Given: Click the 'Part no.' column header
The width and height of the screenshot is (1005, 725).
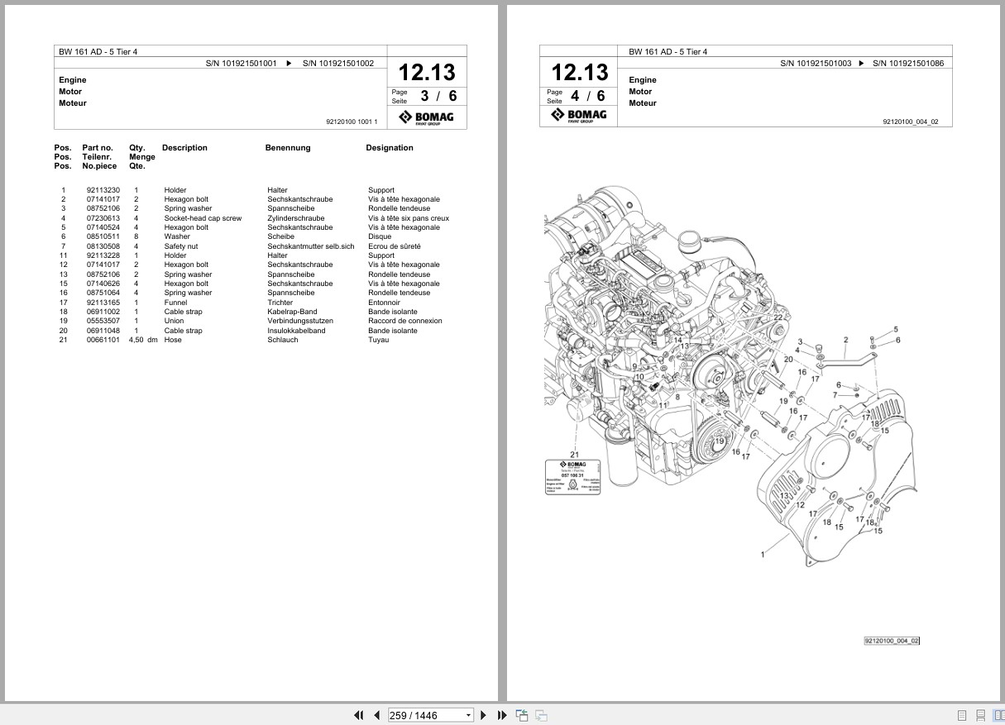Looking at the screenshot, I should click(x=97, y=148).
